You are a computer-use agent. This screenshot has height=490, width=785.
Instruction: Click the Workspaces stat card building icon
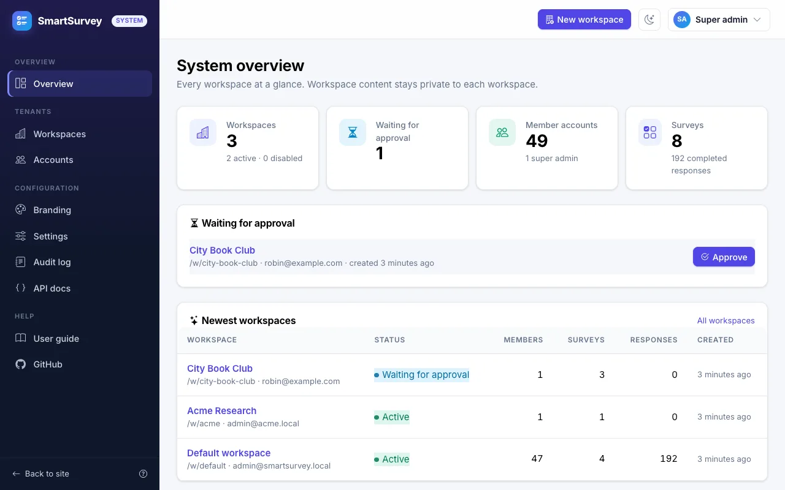[x=203, y=132]
